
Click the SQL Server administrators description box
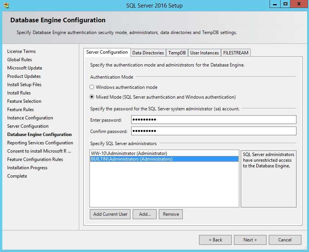(268, 179)
